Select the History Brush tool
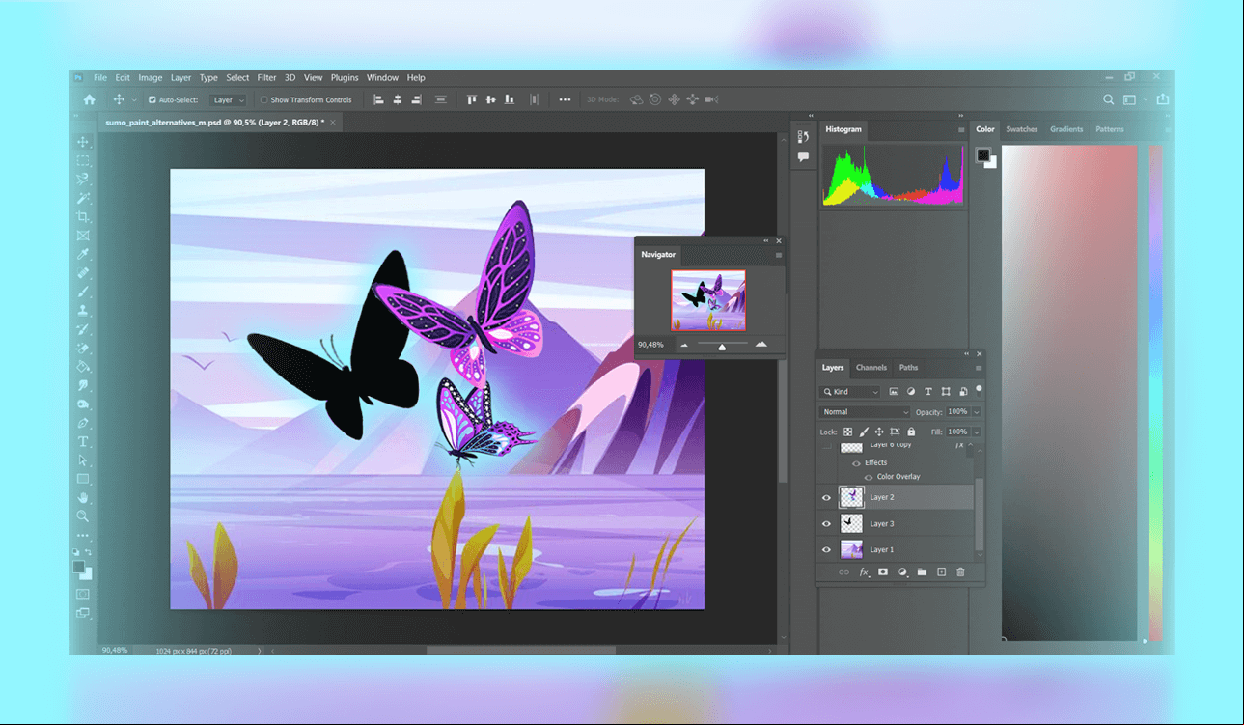The image size is (1244, 725). pos(83,329)
